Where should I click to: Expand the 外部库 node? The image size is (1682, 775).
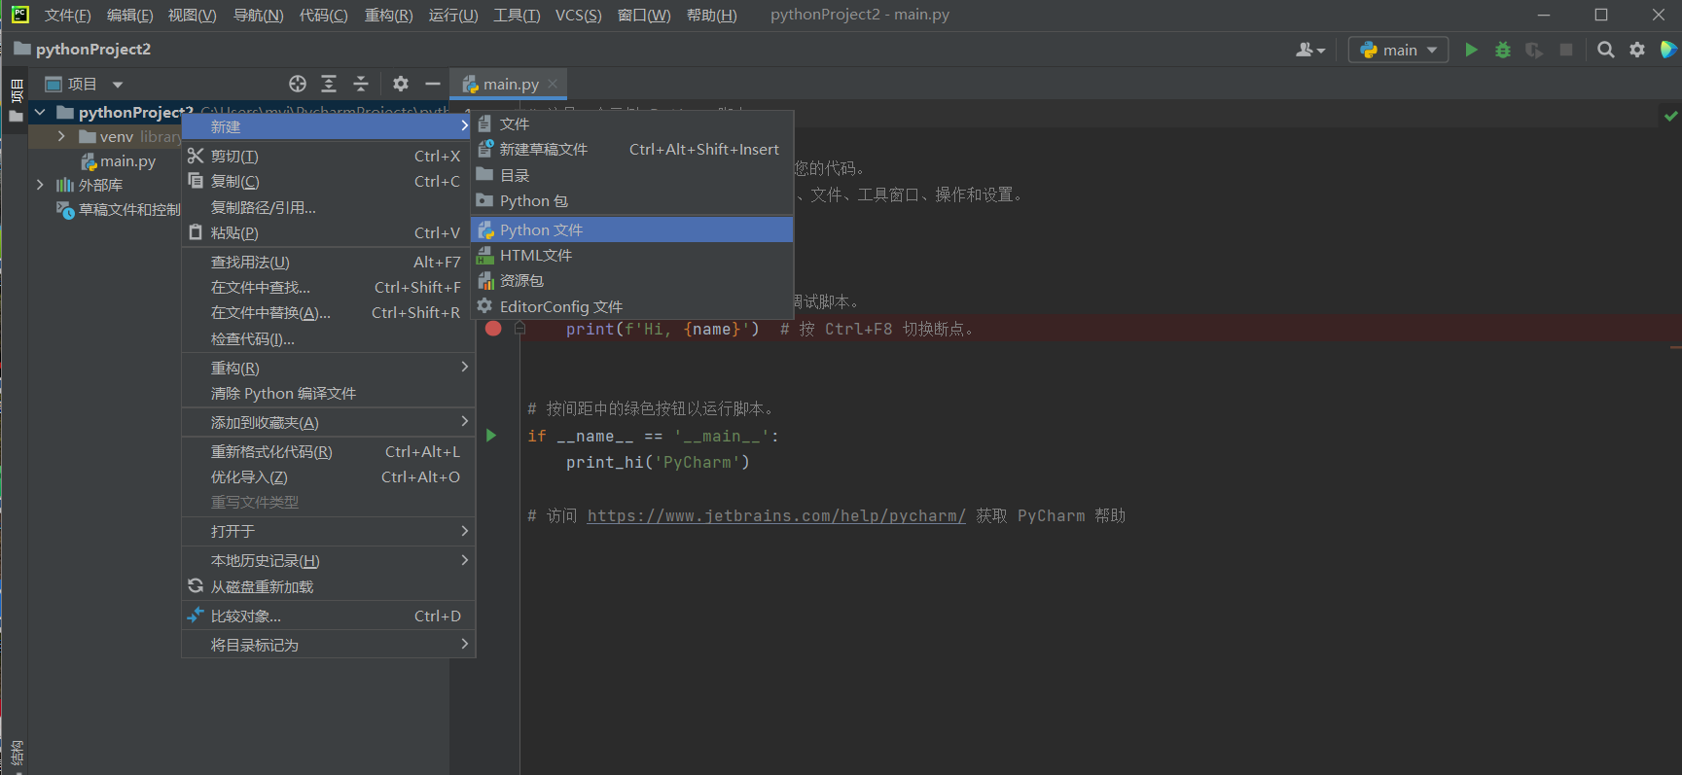coord(40,185)
